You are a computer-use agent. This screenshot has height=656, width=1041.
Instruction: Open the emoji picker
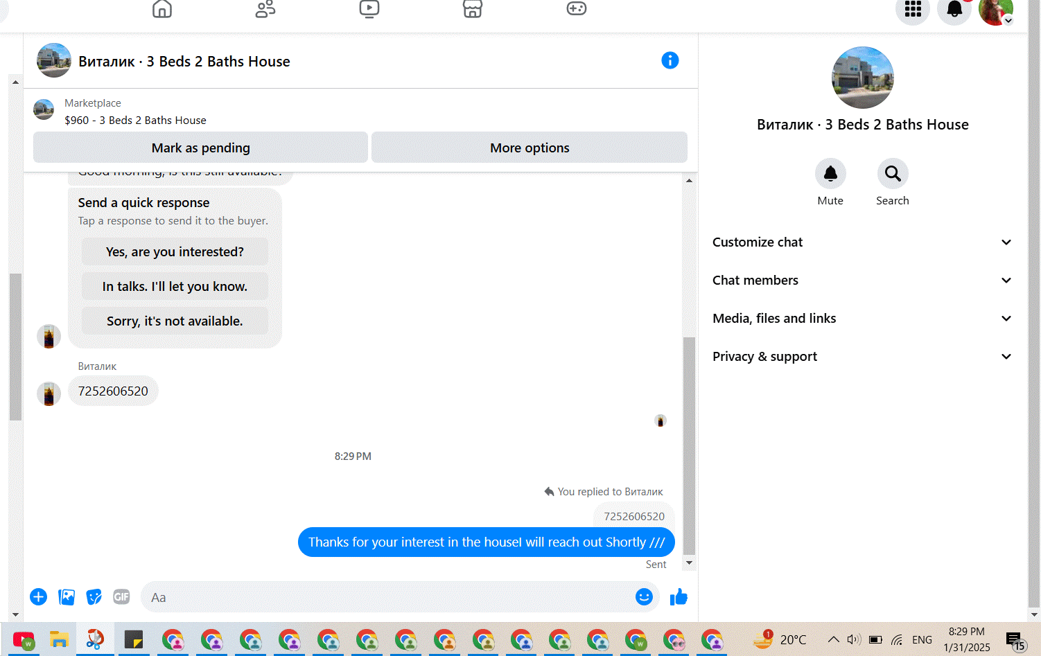coord(645,596)
